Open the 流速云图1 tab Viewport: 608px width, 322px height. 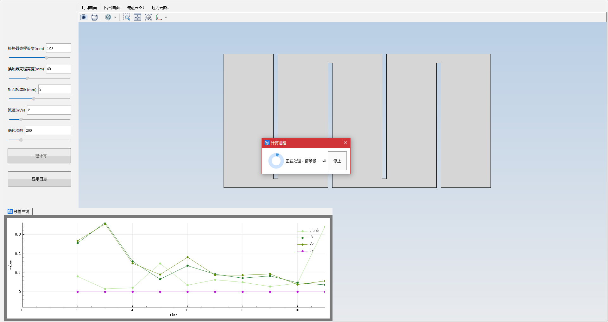coord(136,8)
